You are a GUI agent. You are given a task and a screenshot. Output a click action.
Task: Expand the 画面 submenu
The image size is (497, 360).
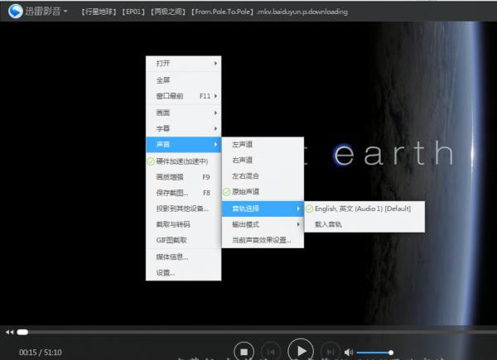click(184, 113)
